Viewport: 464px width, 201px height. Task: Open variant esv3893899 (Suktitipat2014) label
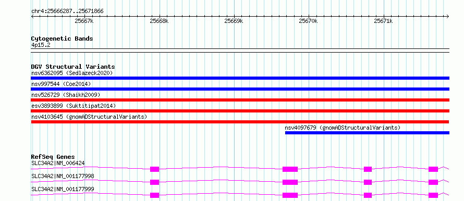pyautogui.click(x=74, y=106)
